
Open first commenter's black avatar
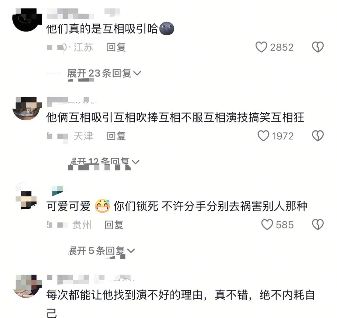click(27, 20)
